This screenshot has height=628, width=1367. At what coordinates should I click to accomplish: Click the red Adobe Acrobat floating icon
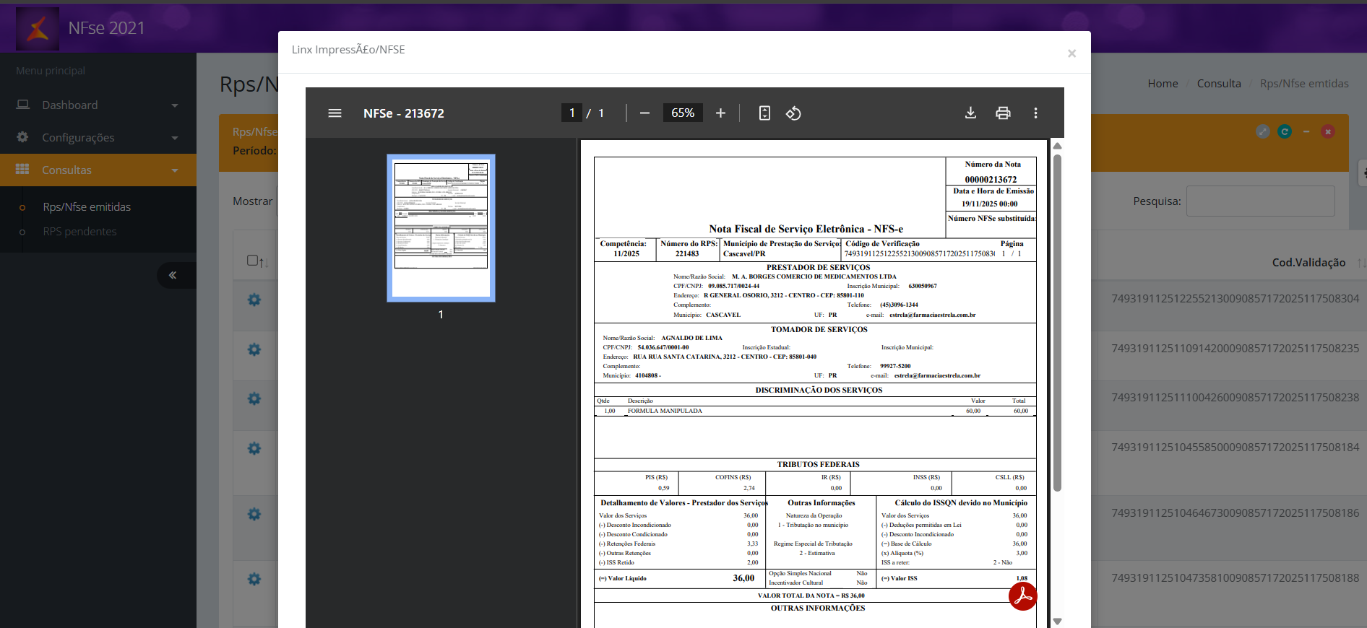(x=1022, y=596)
